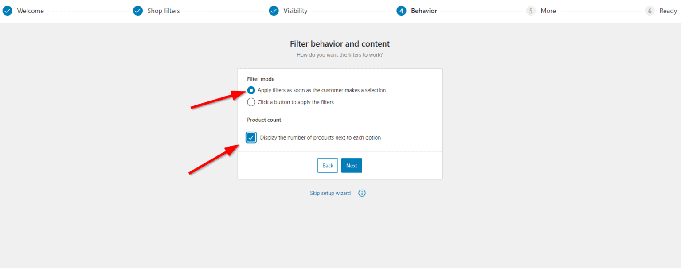This screenshot has width=681, height=268.
Task: Choose click a button to apply the filters
Action: pos(251,102)
